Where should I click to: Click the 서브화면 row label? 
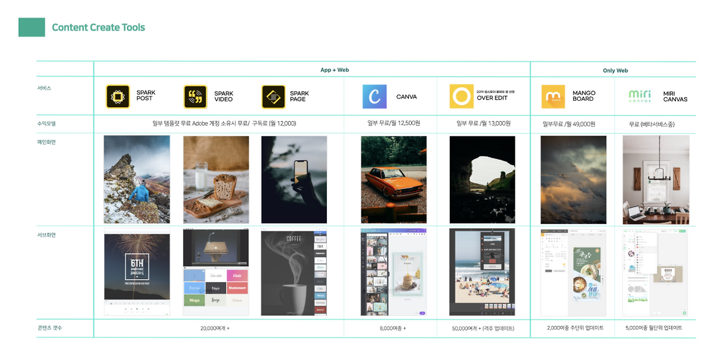coord(46,235)
